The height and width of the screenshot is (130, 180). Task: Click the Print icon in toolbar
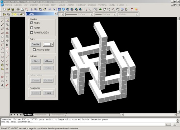tap(18, 9)
